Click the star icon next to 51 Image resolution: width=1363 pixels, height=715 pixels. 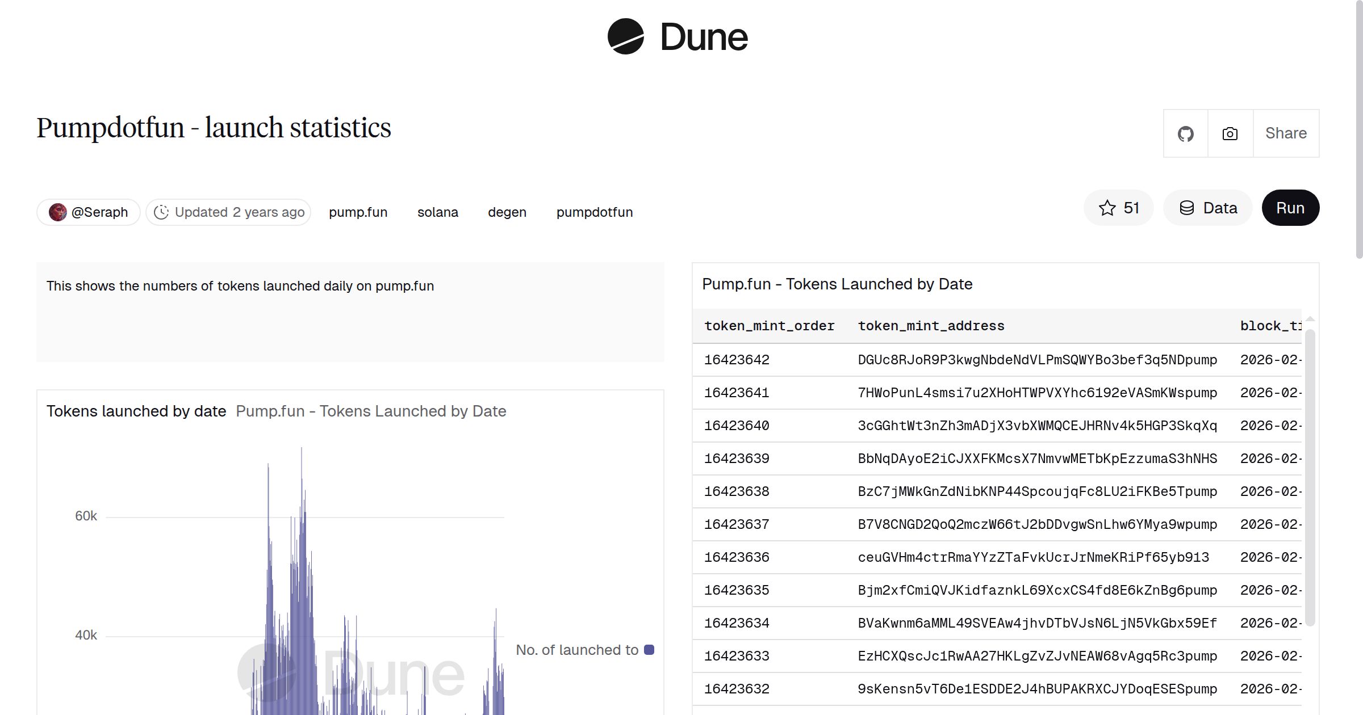point(1106,208)
